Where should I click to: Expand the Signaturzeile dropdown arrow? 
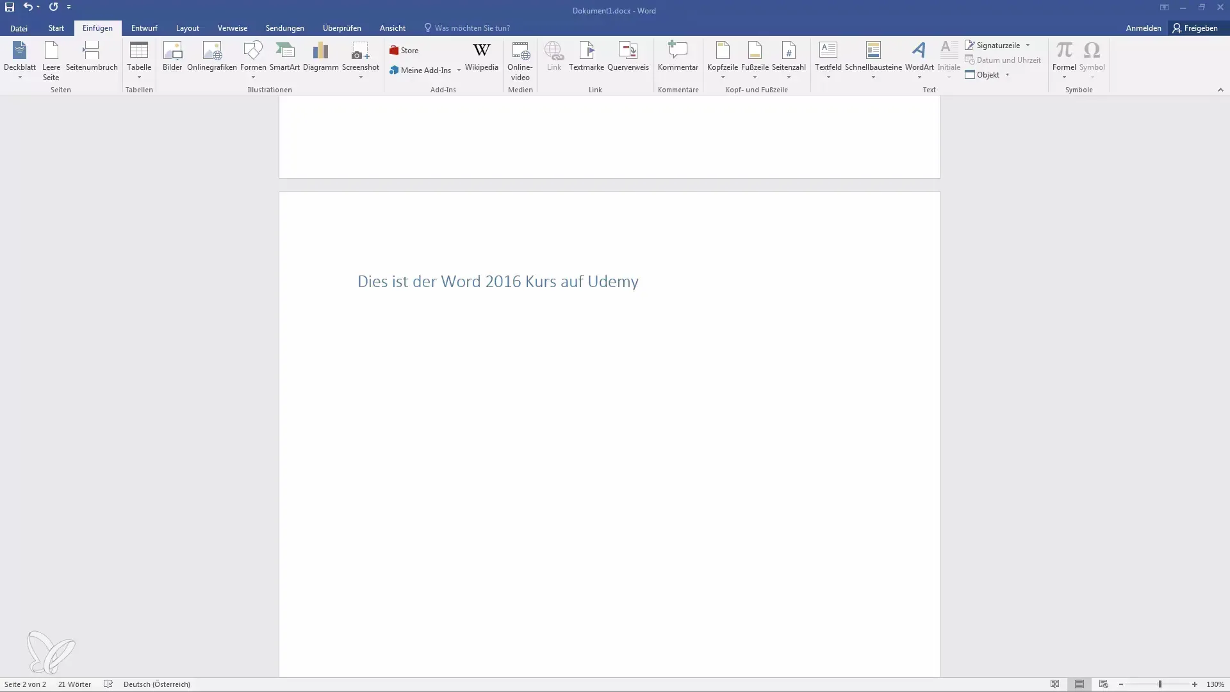coord(1028,45)
